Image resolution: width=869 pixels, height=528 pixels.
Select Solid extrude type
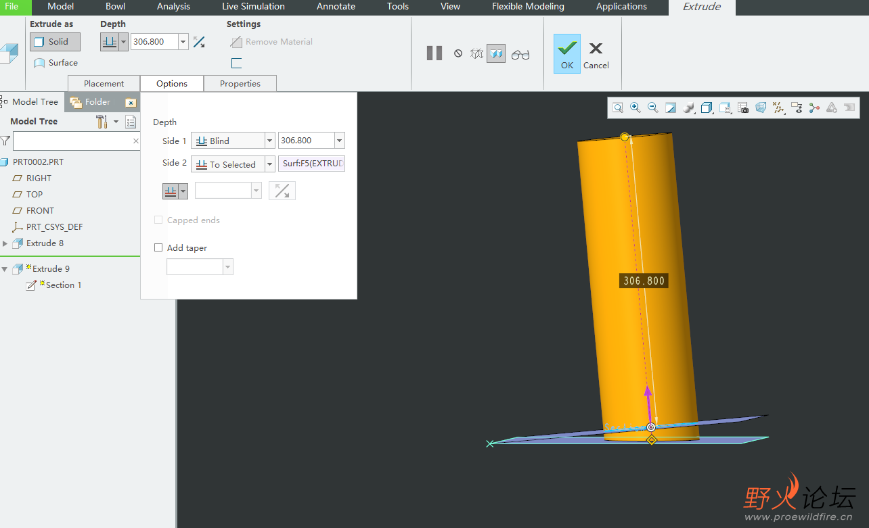click(55, 42)
